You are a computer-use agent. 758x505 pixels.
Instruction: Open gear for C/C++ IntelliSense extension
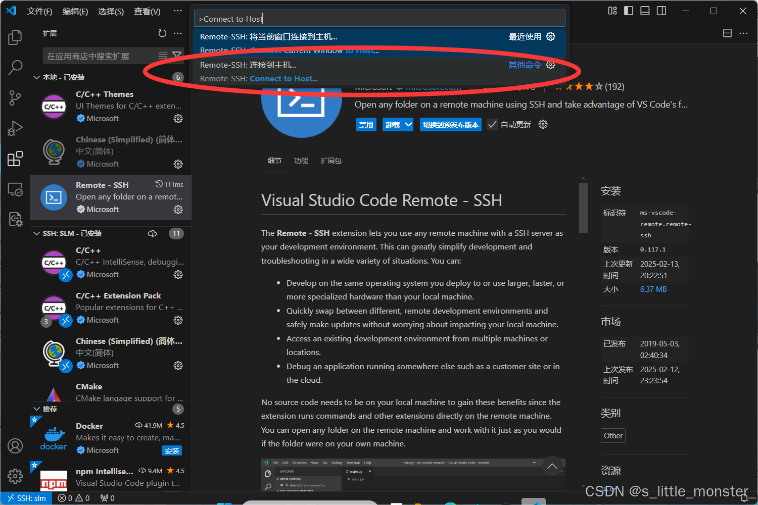(178, 275)
